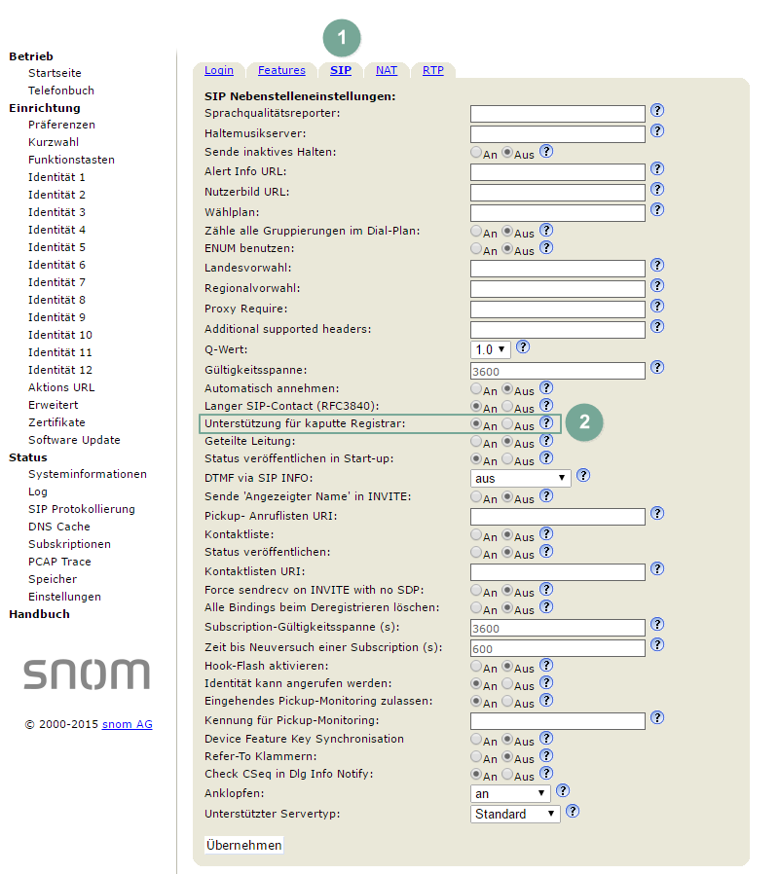Screen dimensions: 779x874
Task: Show help for Q-Wert setting
Action: tap(523, 346)
